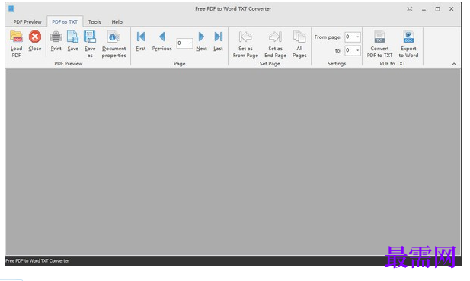Select the PDF to TXT tab

point(65,22)
